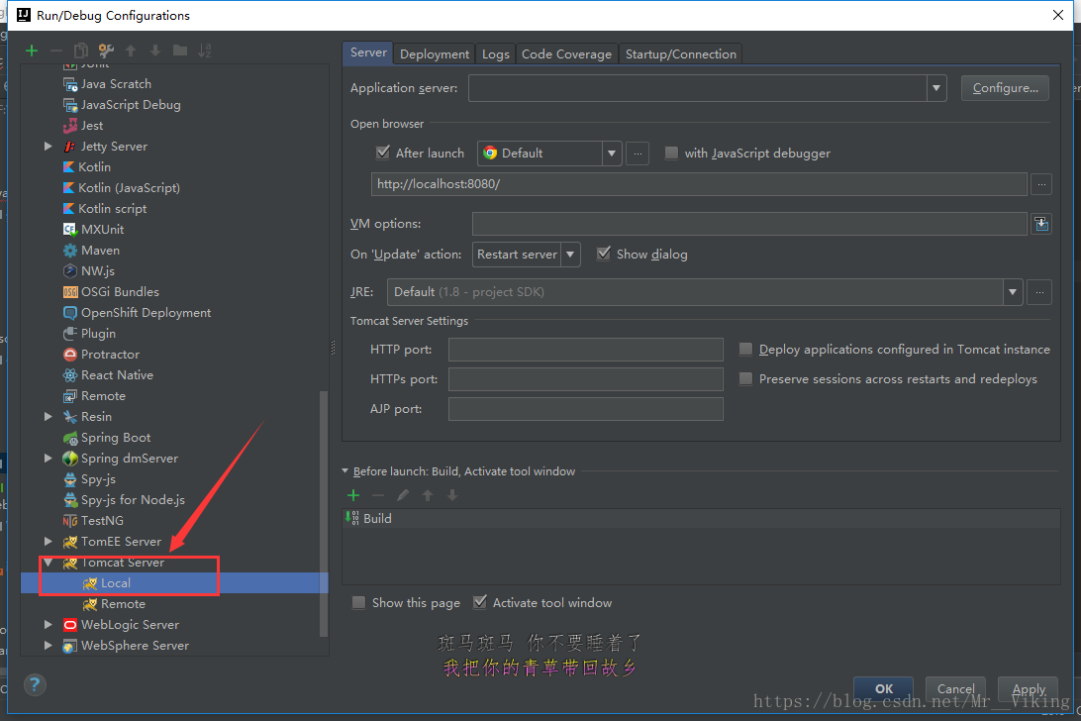Open the Application server dropdown
Image resolution: width=1081 pixels, height=721 pixels.
pyautogui.click(x=936, y=88)
